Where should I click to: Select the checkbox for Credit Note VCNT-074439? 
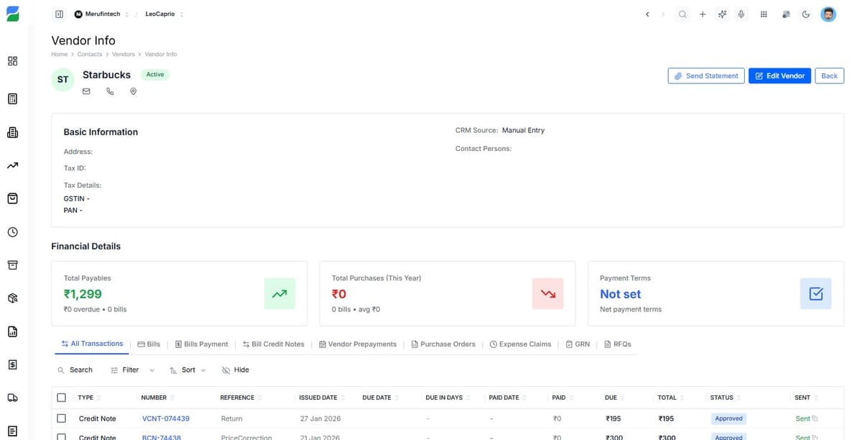61,418
